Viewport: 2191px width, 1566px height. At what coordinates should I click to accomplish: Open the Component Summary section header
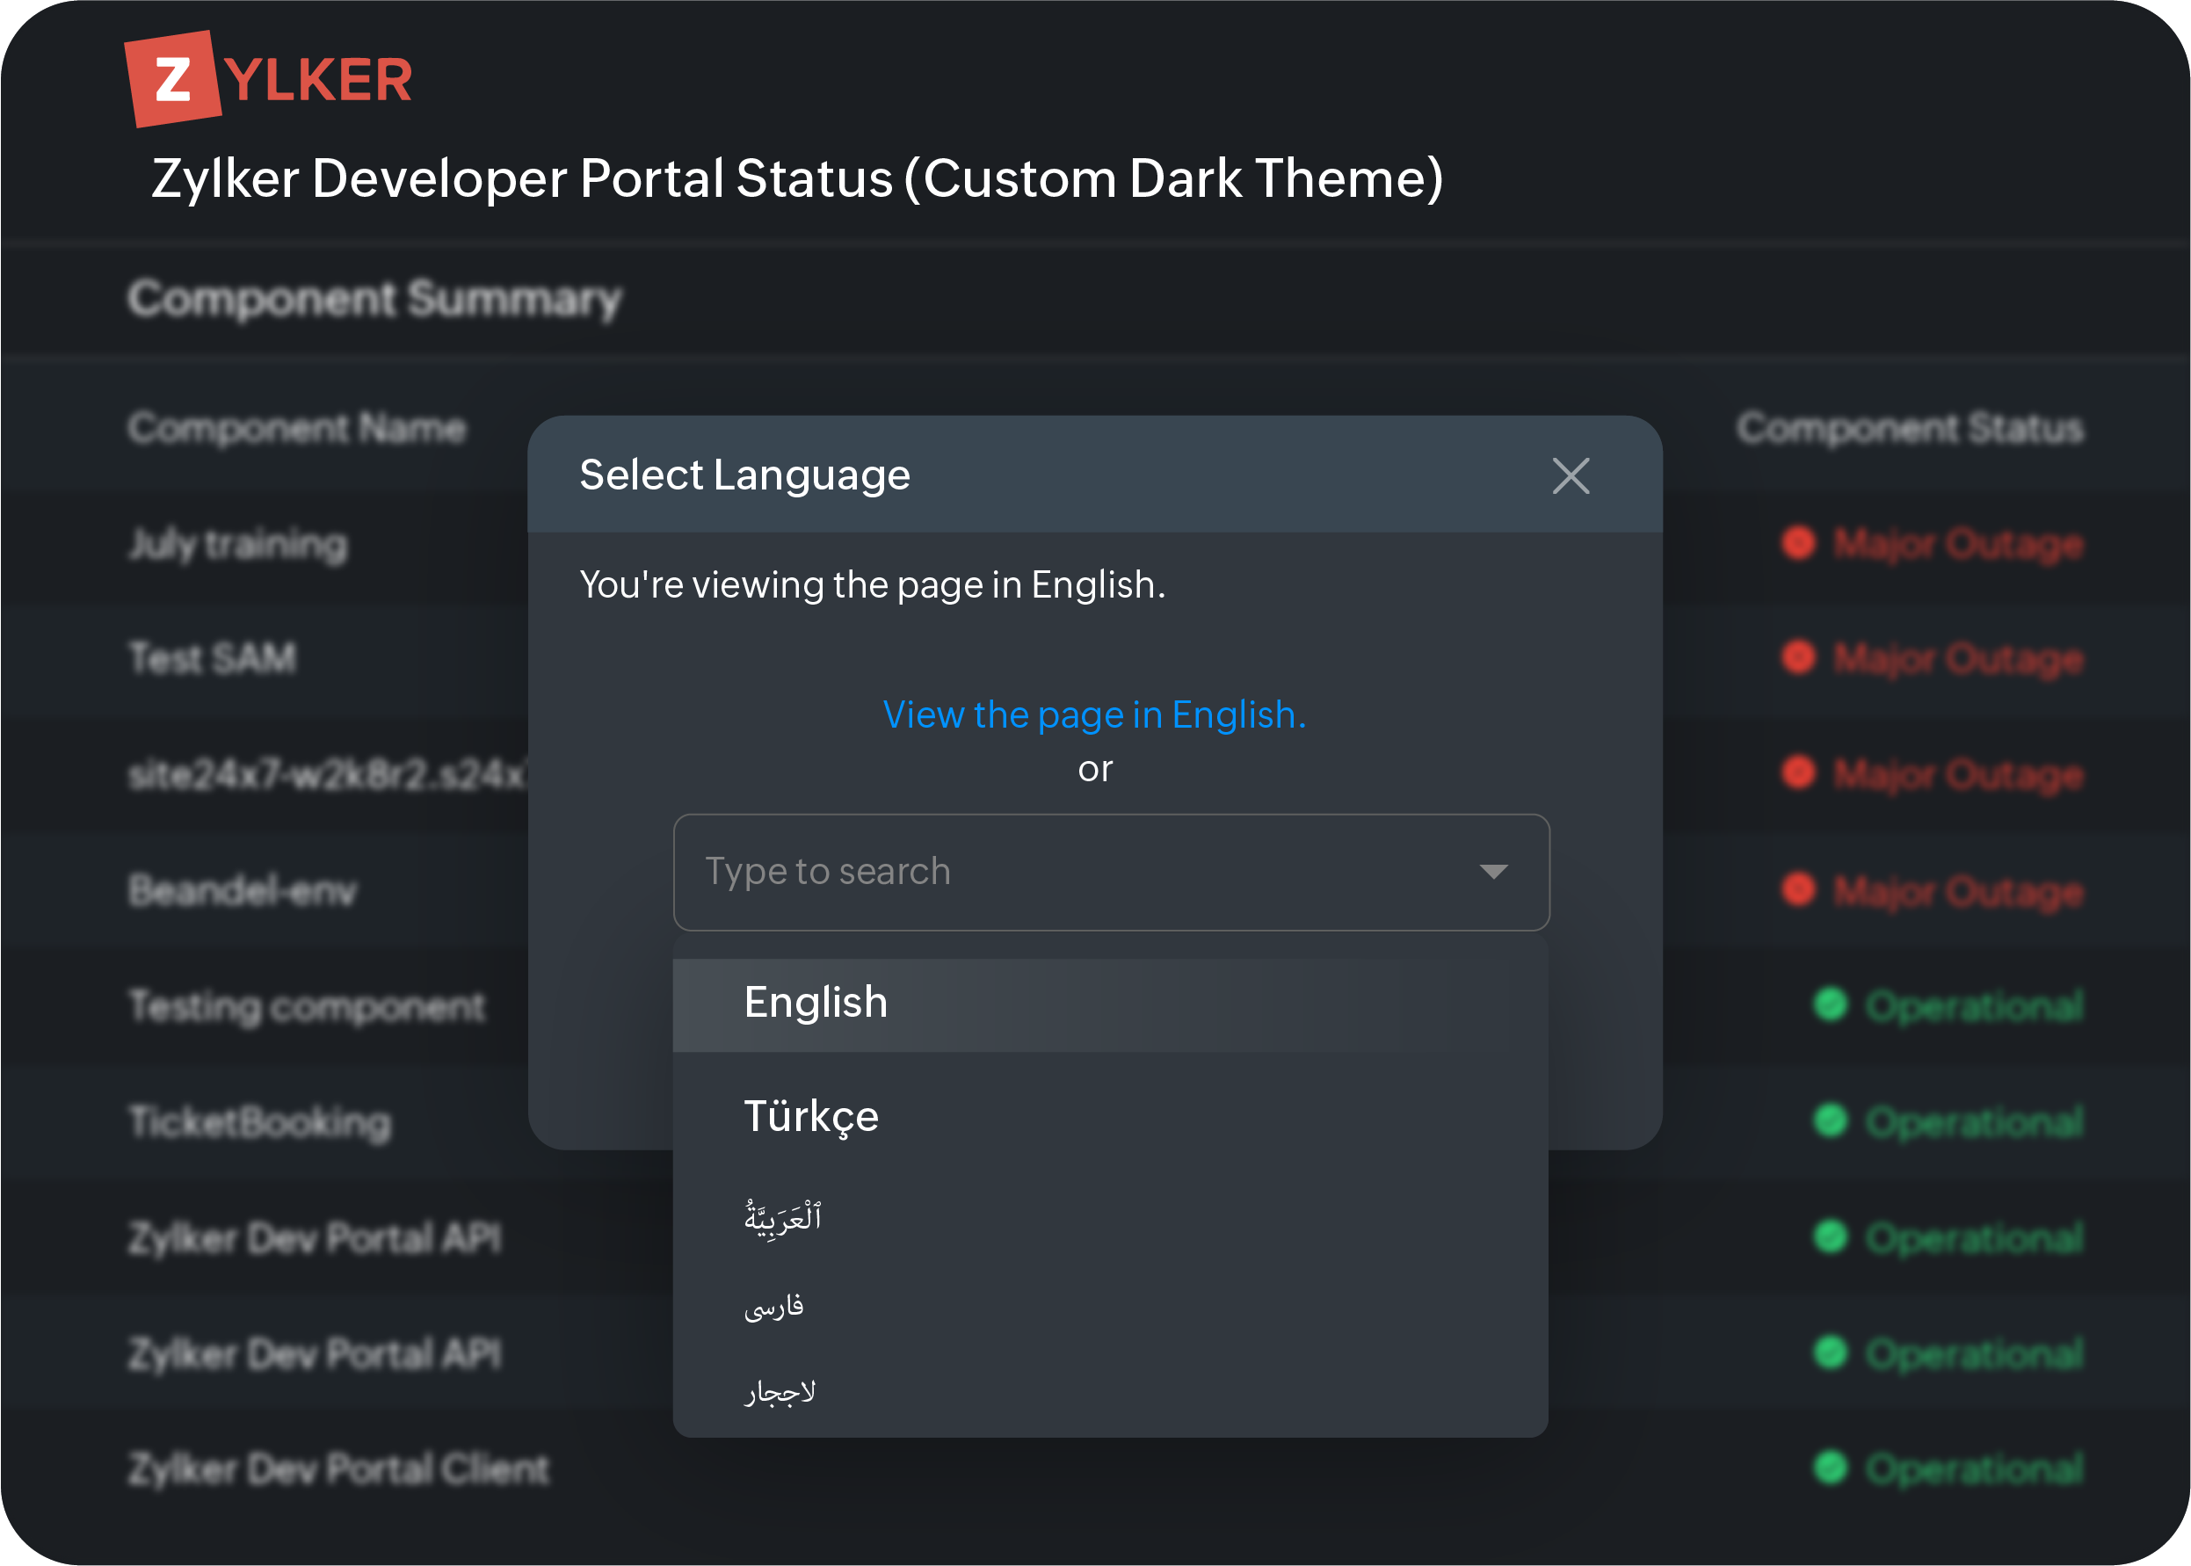tap(375, 299)
